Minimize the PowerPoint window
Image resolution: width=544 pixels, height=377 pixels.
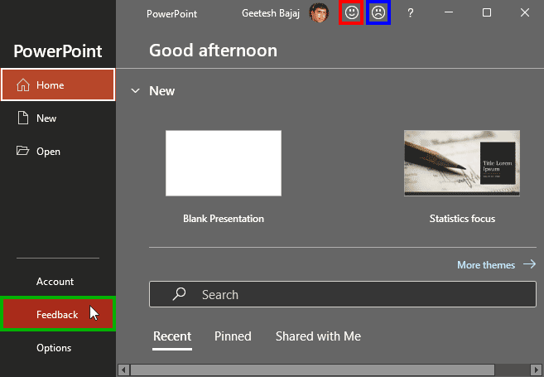[x=449, y=13]
